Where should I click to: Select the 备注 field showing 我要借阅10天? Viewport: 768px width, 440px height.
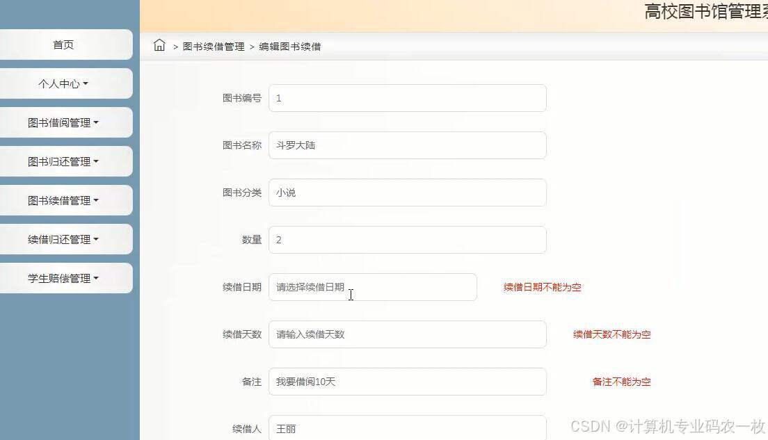pyautogui.click(x=407, y=382)
